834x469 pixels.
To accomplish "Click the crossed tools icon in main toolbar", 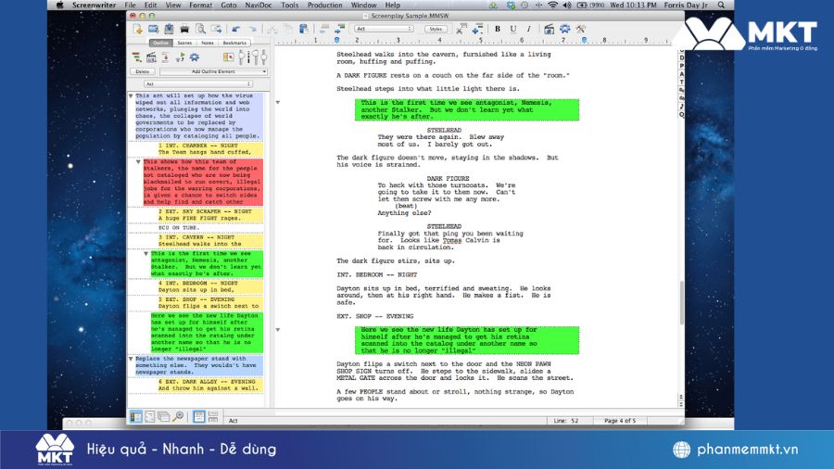I will [580, 29].
